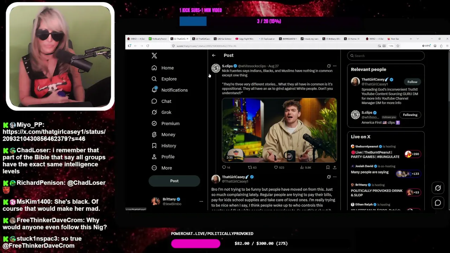
Task: Click the +133 listeners badge
Action: (408, 174)
